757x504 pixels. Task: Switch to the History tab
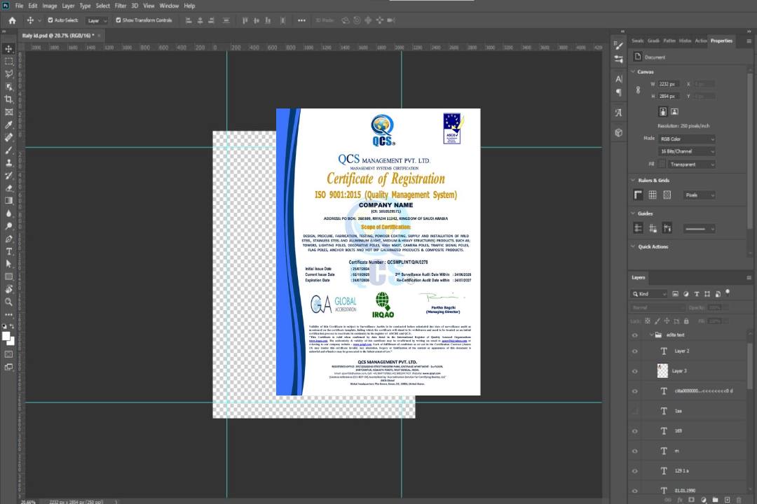[685, 41]
